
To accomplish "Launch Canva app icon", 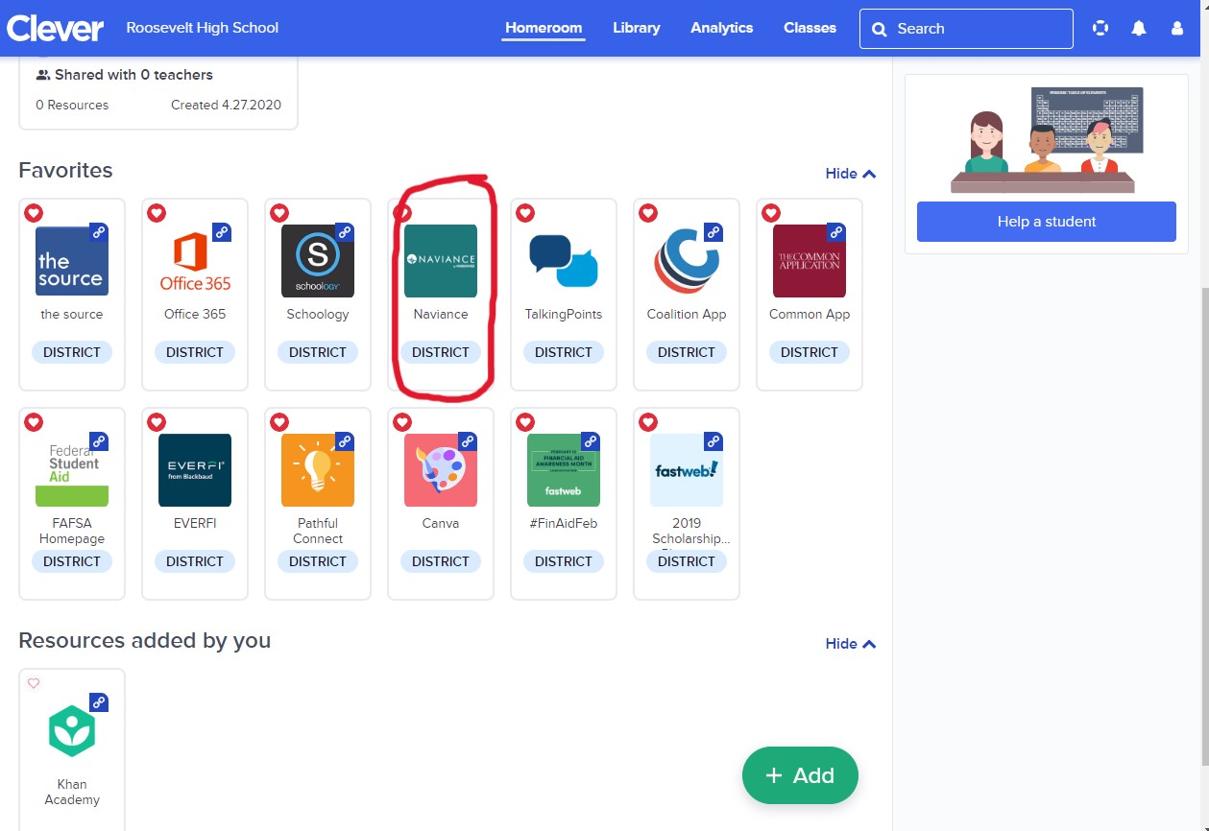I will [x=441, y=470].
